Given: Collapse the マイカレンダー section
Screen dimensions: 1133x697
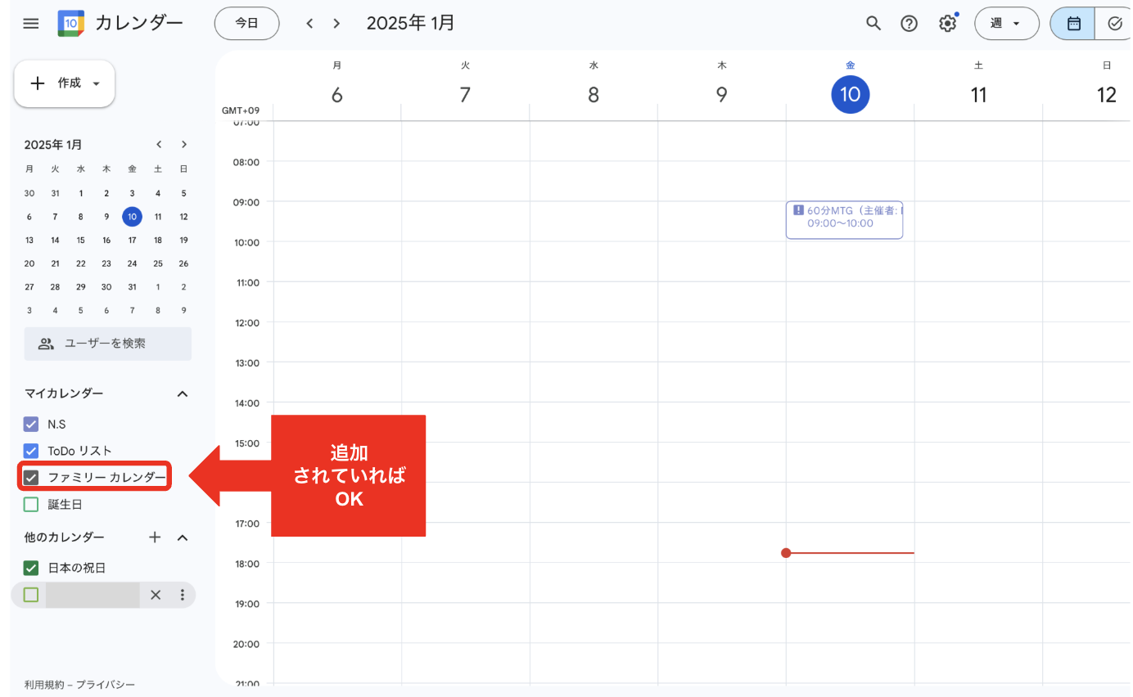Looking at the screenshot, I should click(183, 393).
